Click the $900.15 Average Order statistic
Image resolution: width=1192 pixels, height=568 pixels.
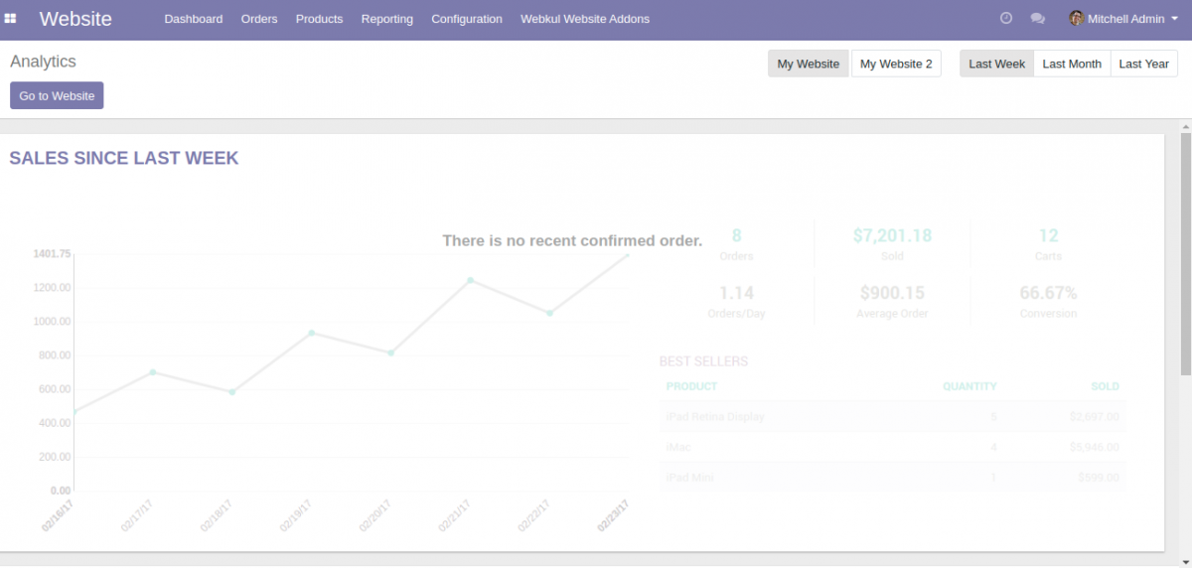tap(892, 301)
